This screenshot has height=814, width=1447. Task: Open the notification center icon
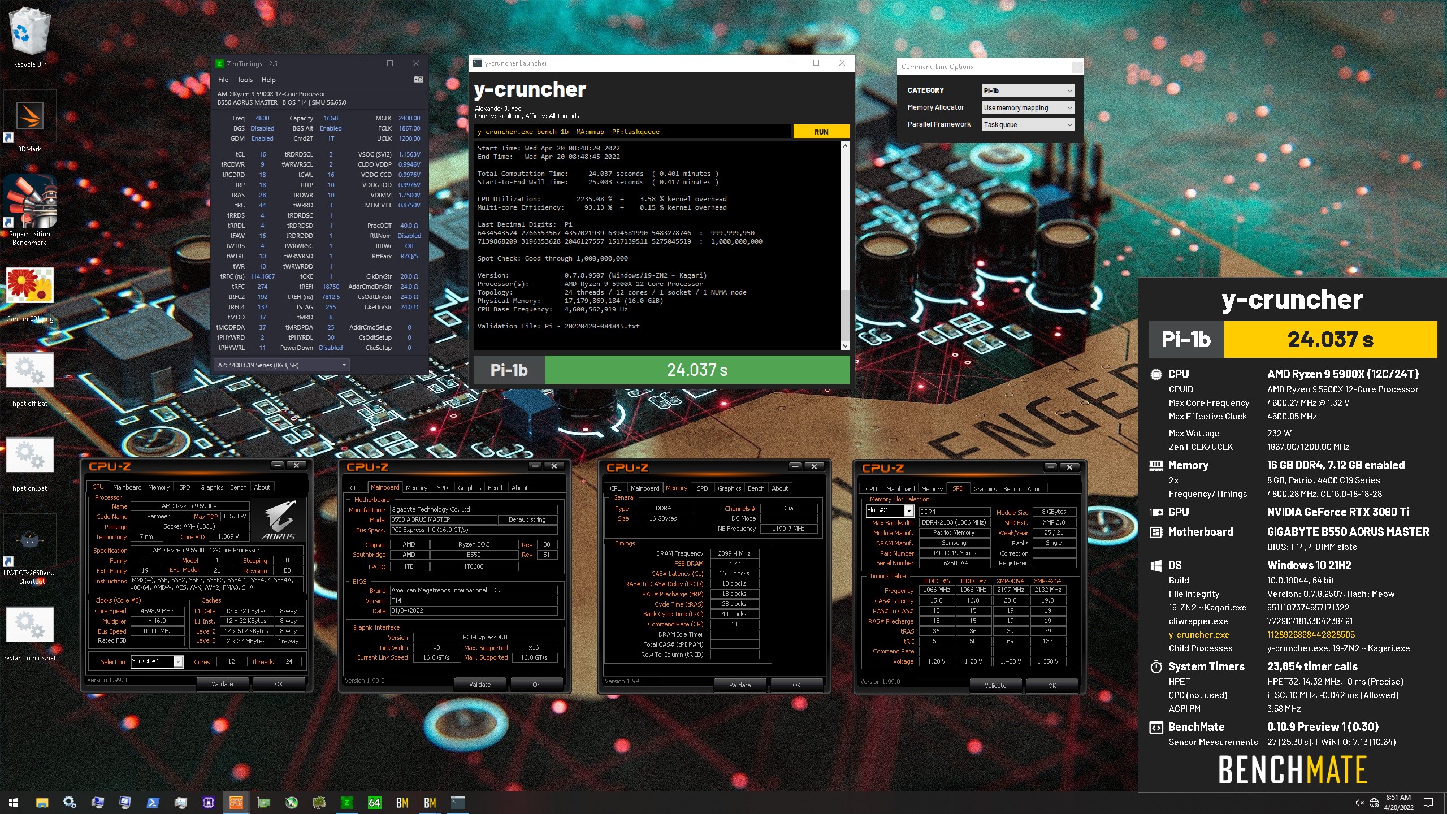point(1428,803)
